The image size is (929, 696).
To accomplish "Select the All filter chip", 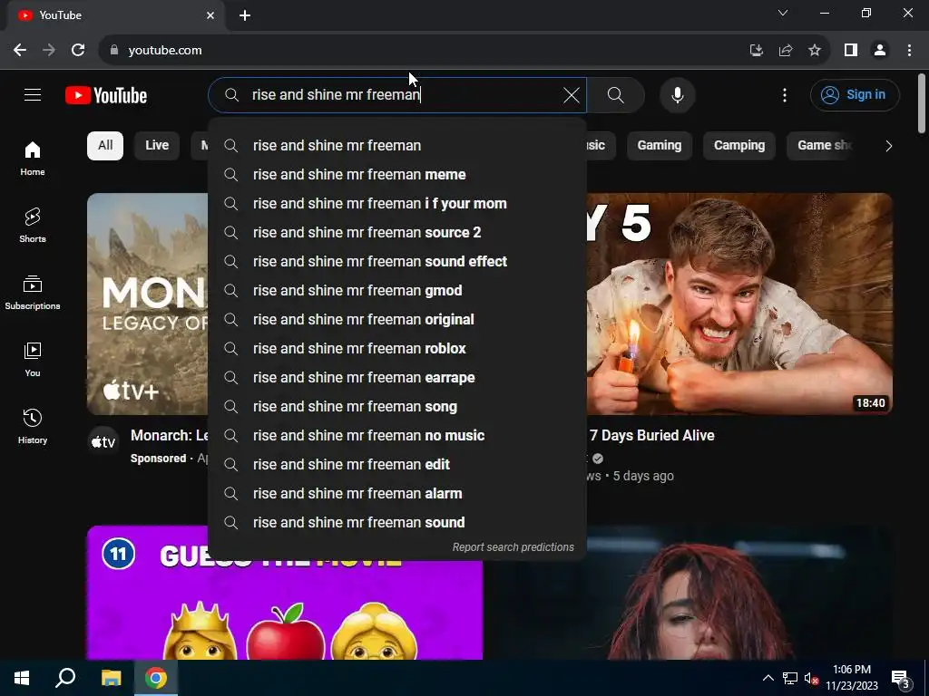I will pos(105,146).
